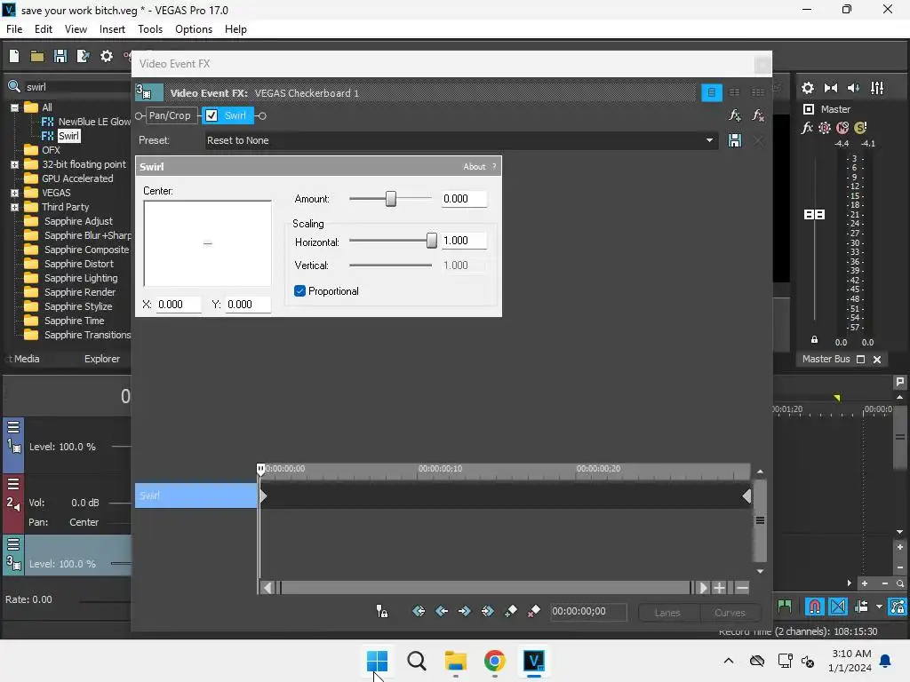The image size is (910, 682).
Task: Open the Edit menu
Action: pyautogui.click(x=44, y=29)
